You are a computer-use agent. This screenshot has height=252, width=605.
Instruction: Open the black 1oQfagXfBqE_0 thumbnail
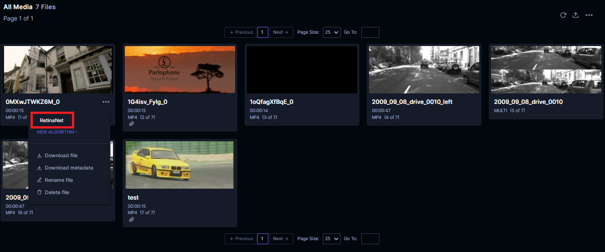click(x=302, y=70)
